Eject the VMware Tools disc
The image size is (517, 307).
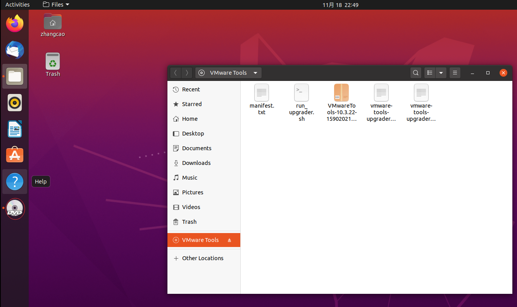tap(229, 240)
